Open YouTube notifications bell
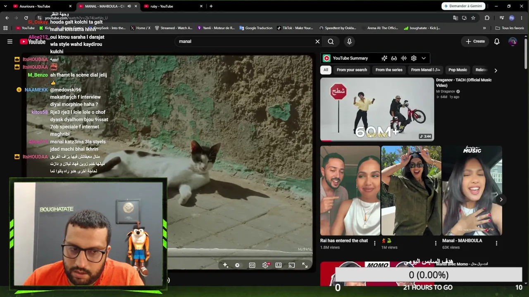 tap(497, 41)
